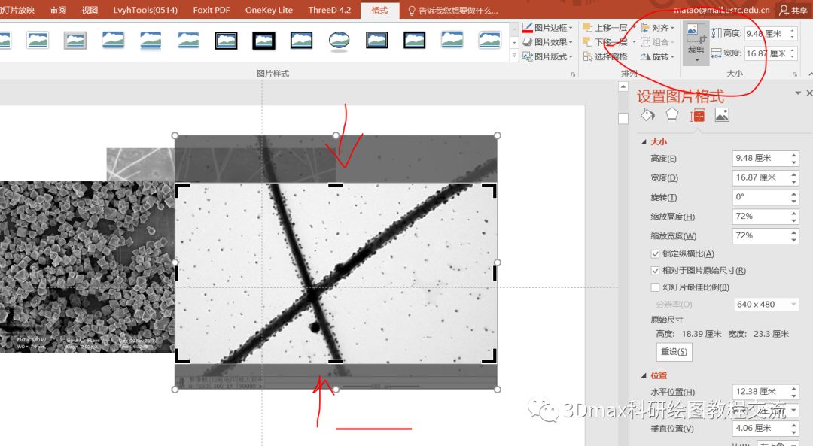Open the LvyhTools(0514) tab
The width and height of the screenshot is (813, 446).
coord(145,10)
